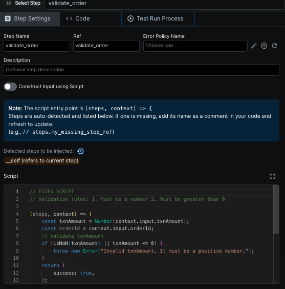This screenshot has width=285, height=289.
Task: Focus the Step Name input field
Action: (x=37, y=46)
